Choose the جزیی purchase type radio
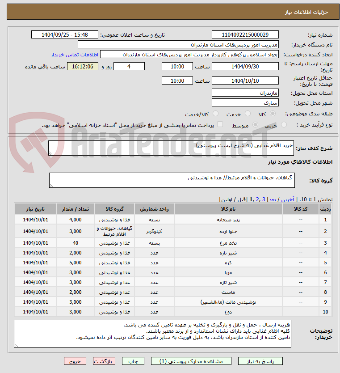The image size is (340, 373). click(x=284, y=125)
